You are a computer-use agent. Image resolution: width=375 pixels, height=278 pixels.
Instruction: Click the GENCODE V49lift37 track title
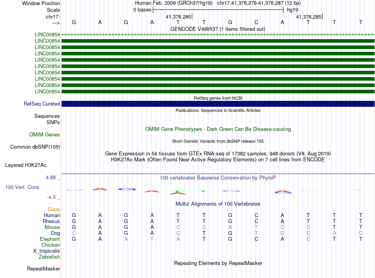(218, 29)
